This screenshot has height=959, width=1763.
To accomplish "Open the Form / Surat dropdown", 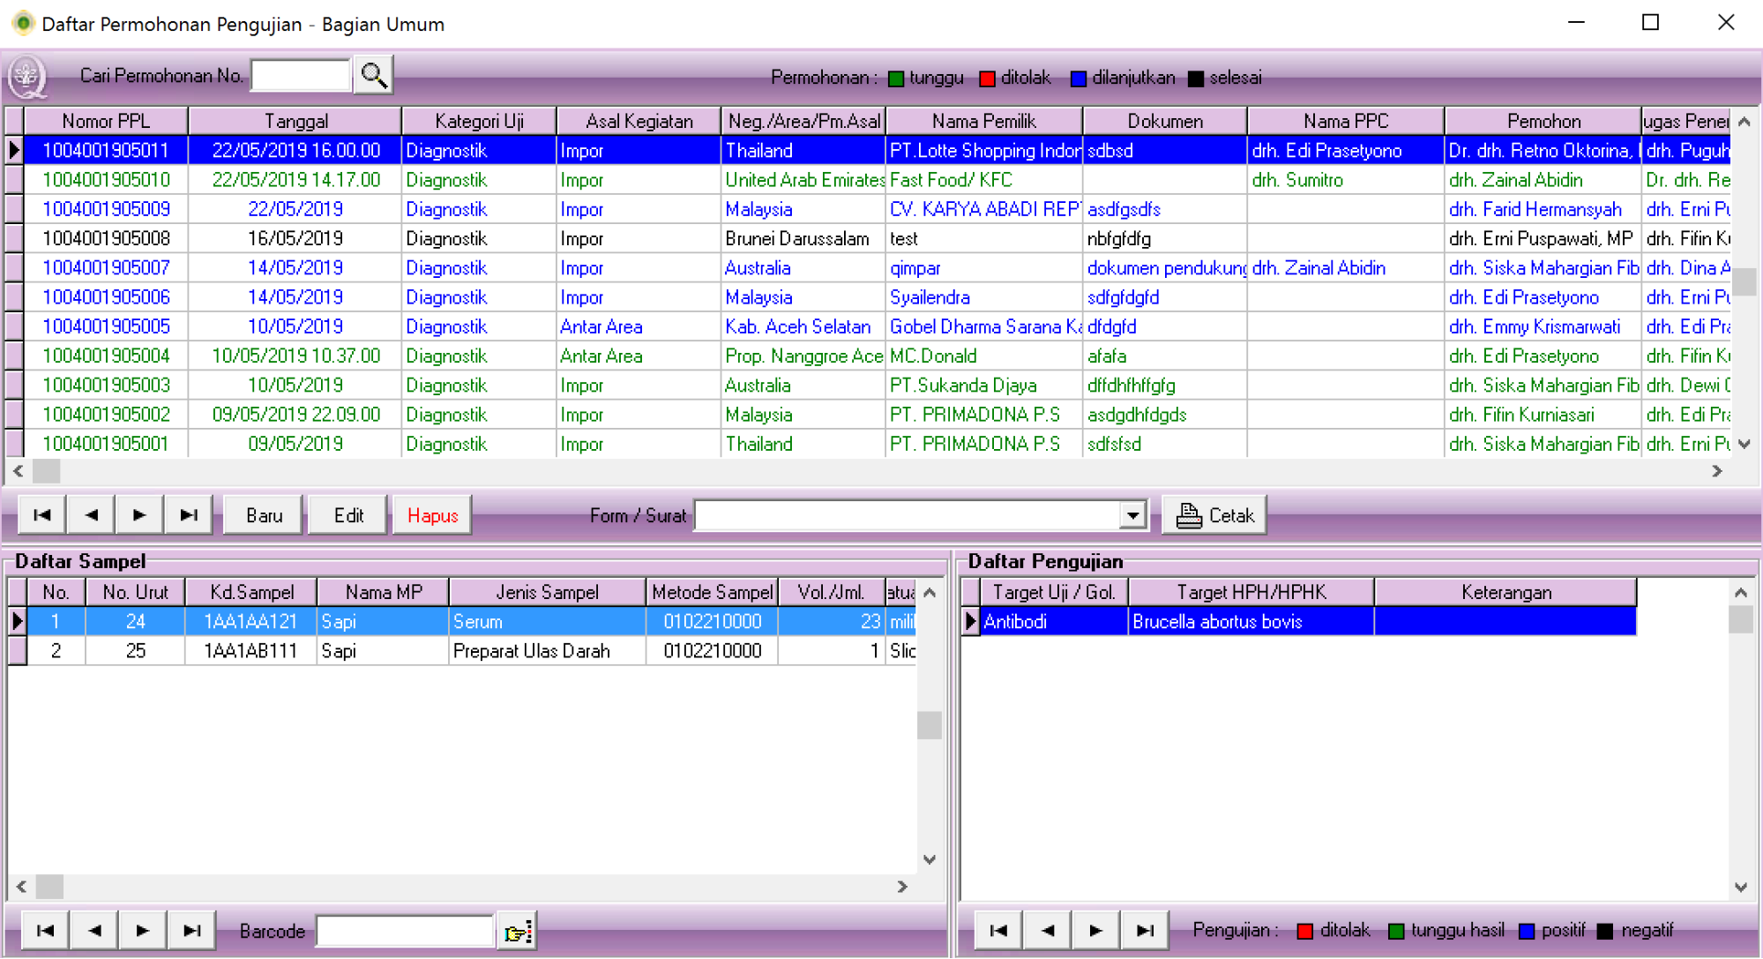I will [x=1132, y=515].
